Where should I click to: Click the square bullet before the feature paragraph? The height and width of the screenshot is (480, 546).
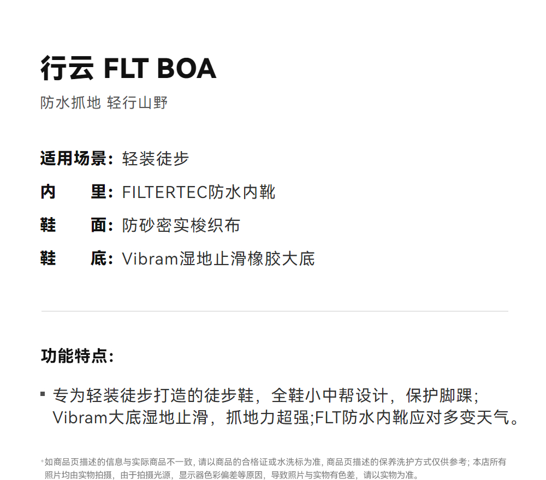(43, 393)
